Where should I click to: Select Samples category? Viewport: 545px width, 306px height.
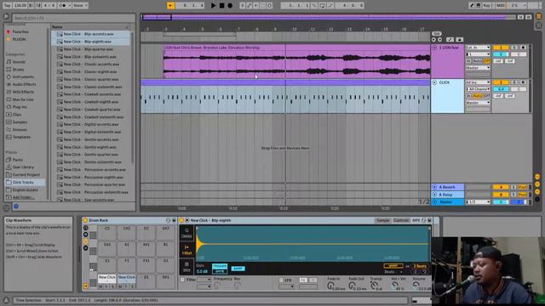click(20, 122)
